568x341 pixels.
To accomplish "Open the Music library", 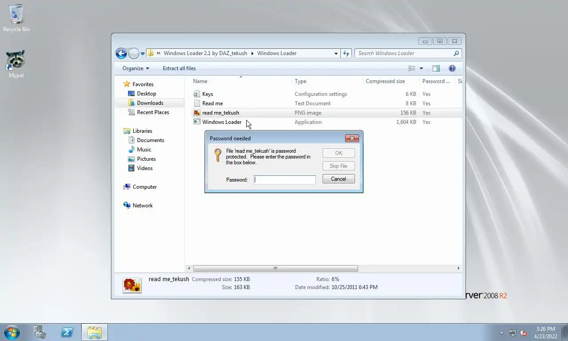I will click(x=144, y=150).
